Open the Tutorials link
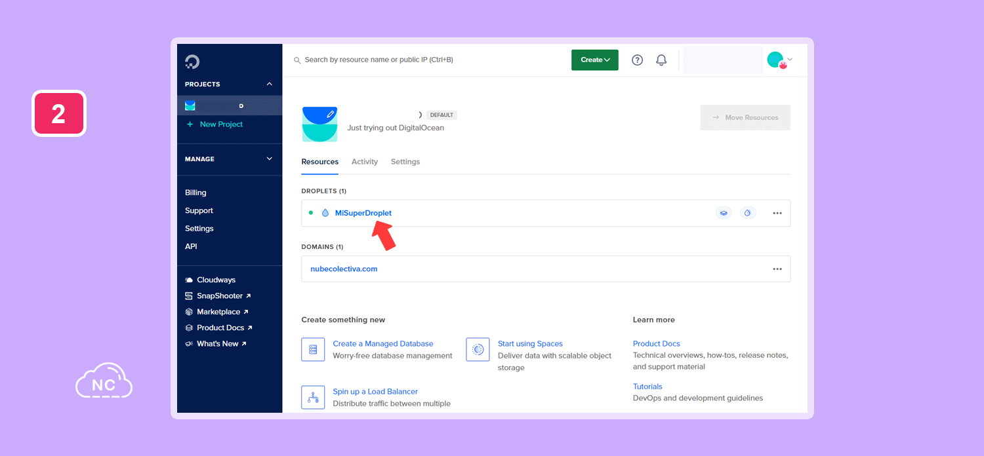 [x=647, y=387]
